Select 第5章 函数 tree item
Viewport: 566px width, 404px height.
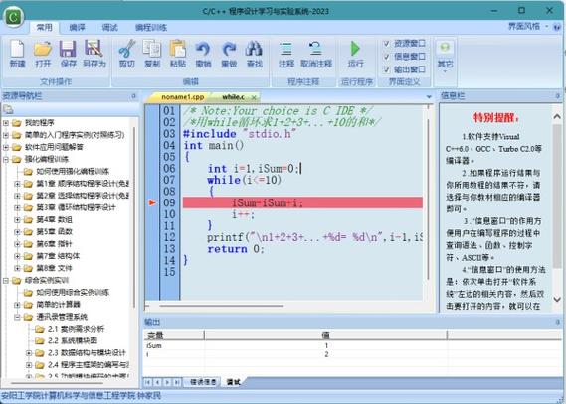(x=54, y=231)
